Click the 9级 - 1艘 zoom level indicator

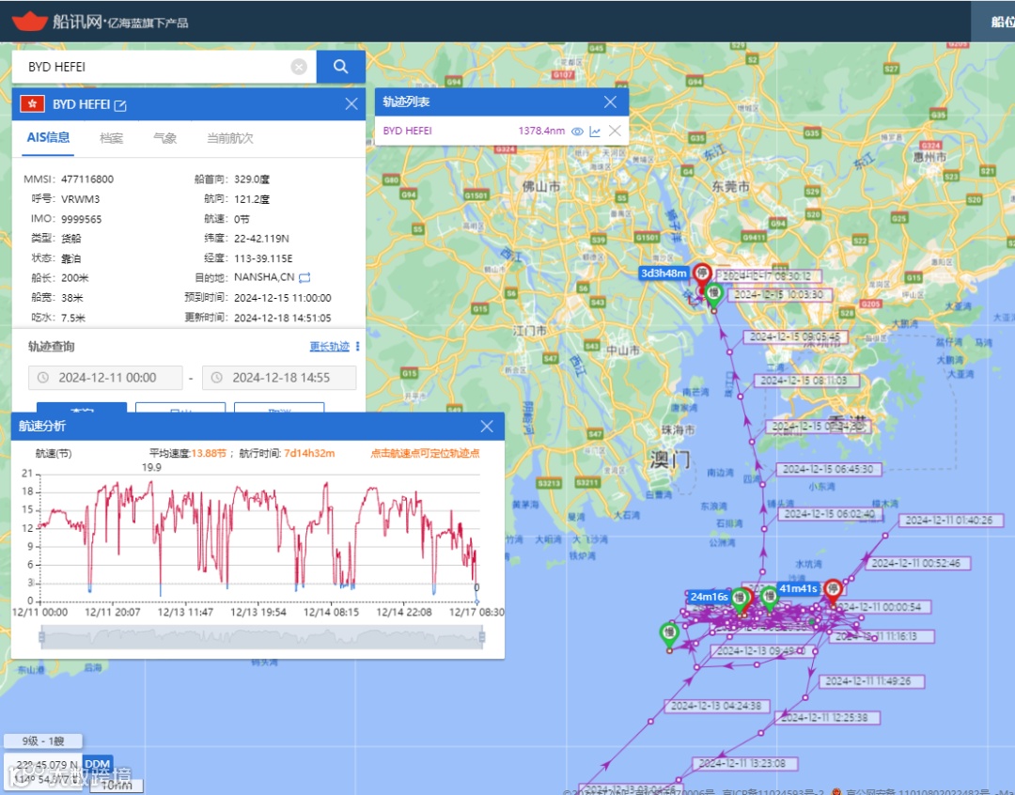pos(43,740)
